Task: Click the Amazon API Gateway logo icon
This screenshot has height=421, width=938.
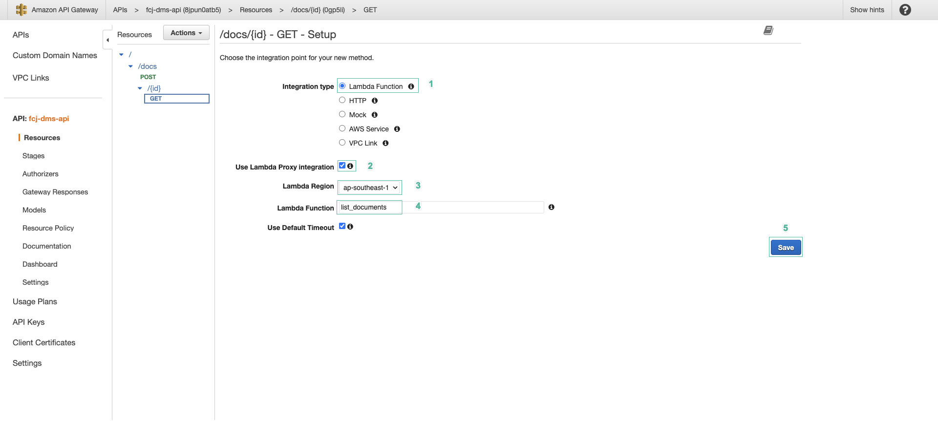Action: (21, 10)
